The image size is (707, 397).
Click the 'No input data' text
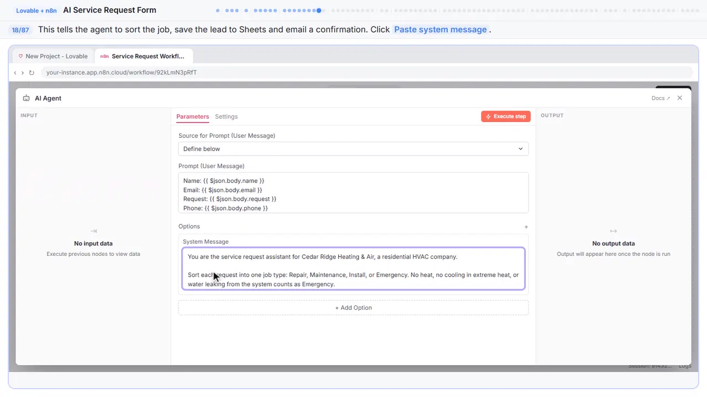point(93,244)
